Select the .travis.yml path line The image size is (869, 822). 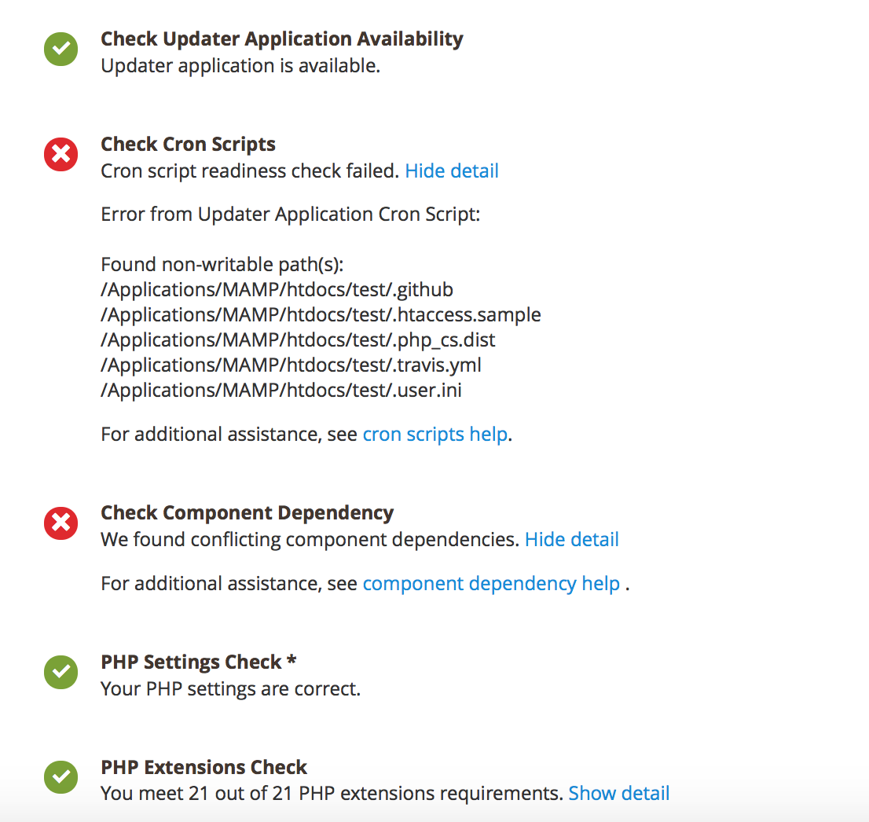(291, 365)
